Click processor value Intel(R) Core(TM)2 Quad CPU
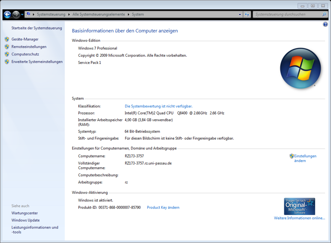The image size is (331, 243). click(x=175, y=113)
